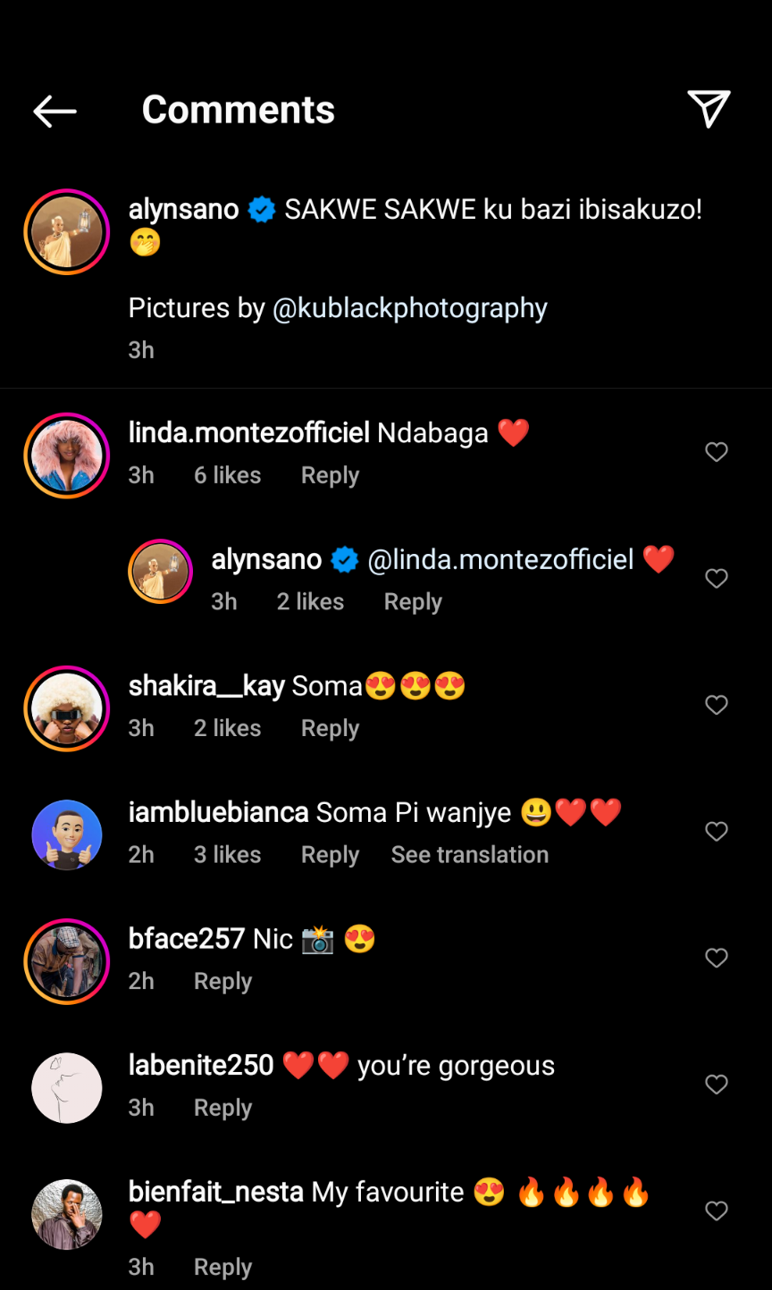Tap heart on bface257's comment
772x1290 pixels.
pos(717,958)
